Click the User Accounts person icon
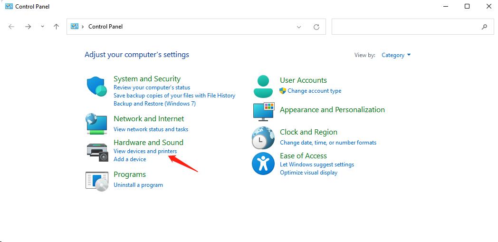The image size is (498, 242). [263, 86]
